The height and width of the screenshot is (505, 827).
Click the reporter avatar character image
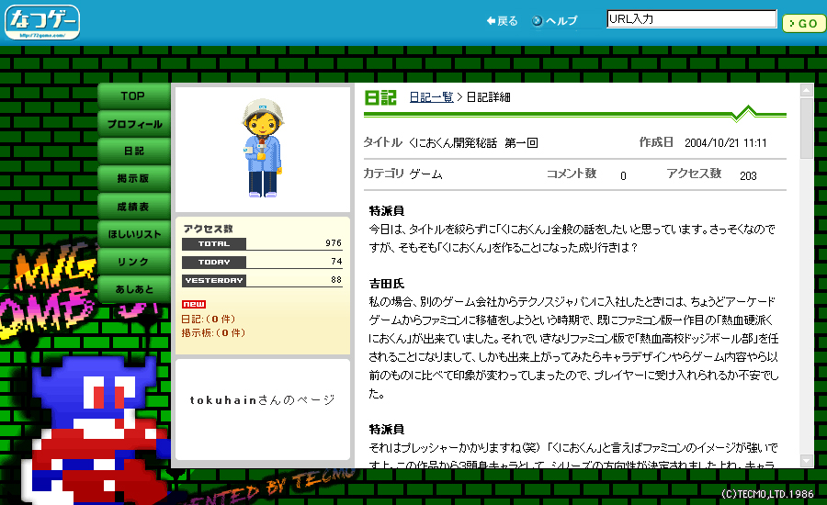[x=261, y=148]
